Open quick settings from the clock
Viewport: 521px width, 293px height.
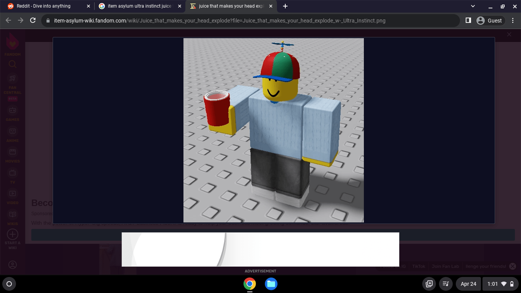[x=500, y=284]
